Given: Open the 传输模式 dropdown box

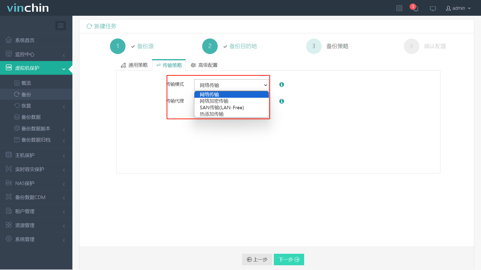Looking at the screenshot, I should [x=232, y=85].
